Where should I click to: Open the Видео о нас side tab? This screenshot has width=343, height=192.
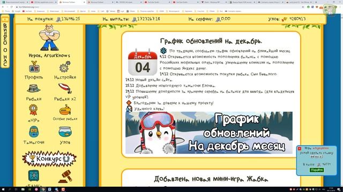(5, 42)
